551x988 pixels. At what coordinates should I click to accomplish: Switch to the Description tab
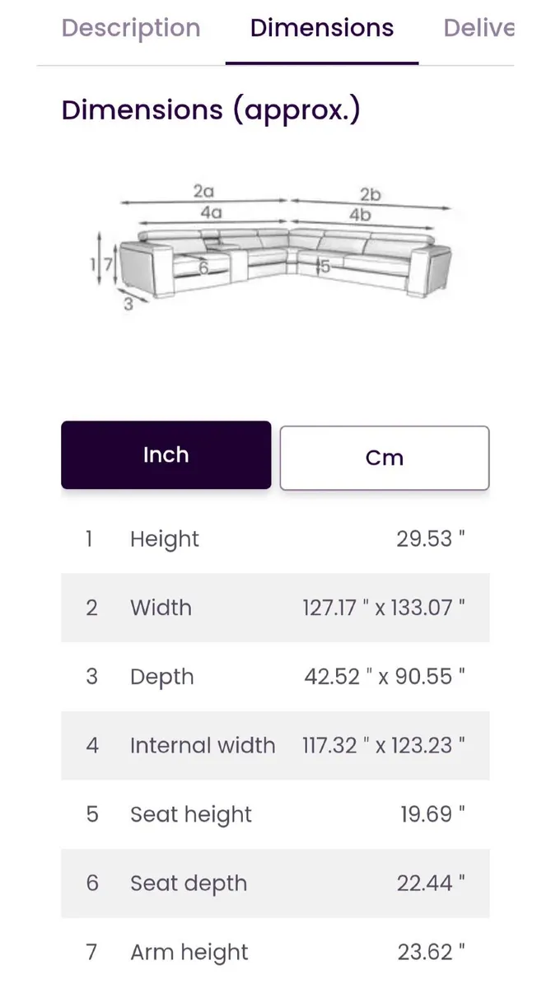pos(130,29)
